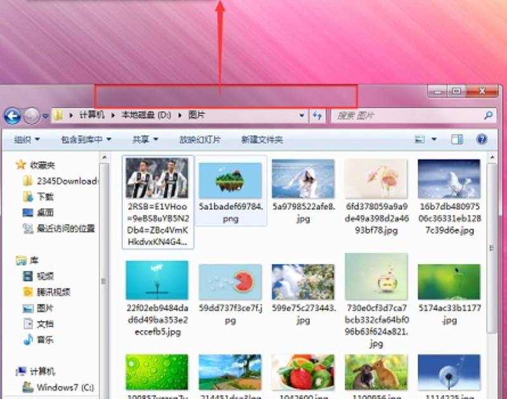Change view with the view icon
Viewport: 507px width, 399px height.
[x=420, y=140]
